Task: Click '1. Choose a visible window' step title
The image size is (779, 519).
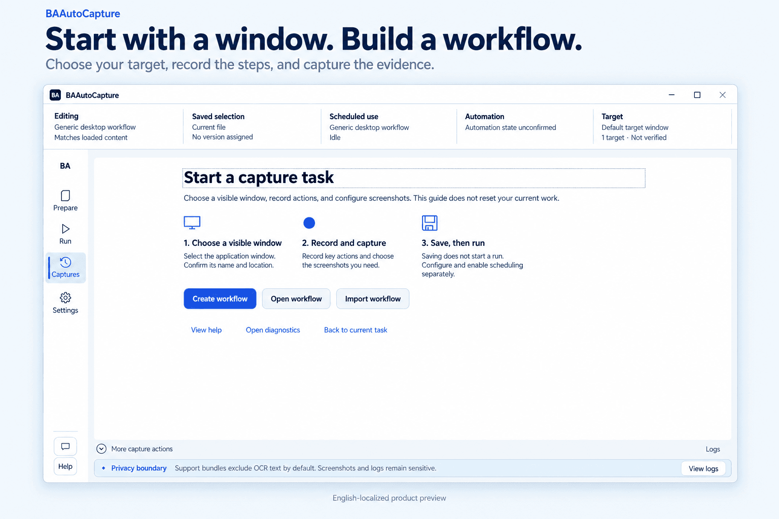Action: 233,243
